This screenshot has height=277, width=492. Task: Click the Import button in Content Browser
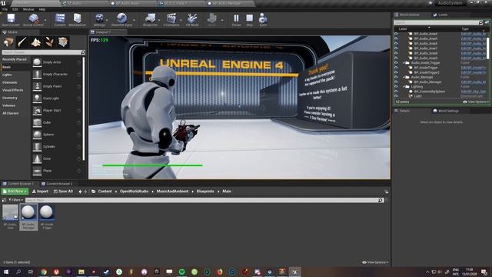click(41, 192)
